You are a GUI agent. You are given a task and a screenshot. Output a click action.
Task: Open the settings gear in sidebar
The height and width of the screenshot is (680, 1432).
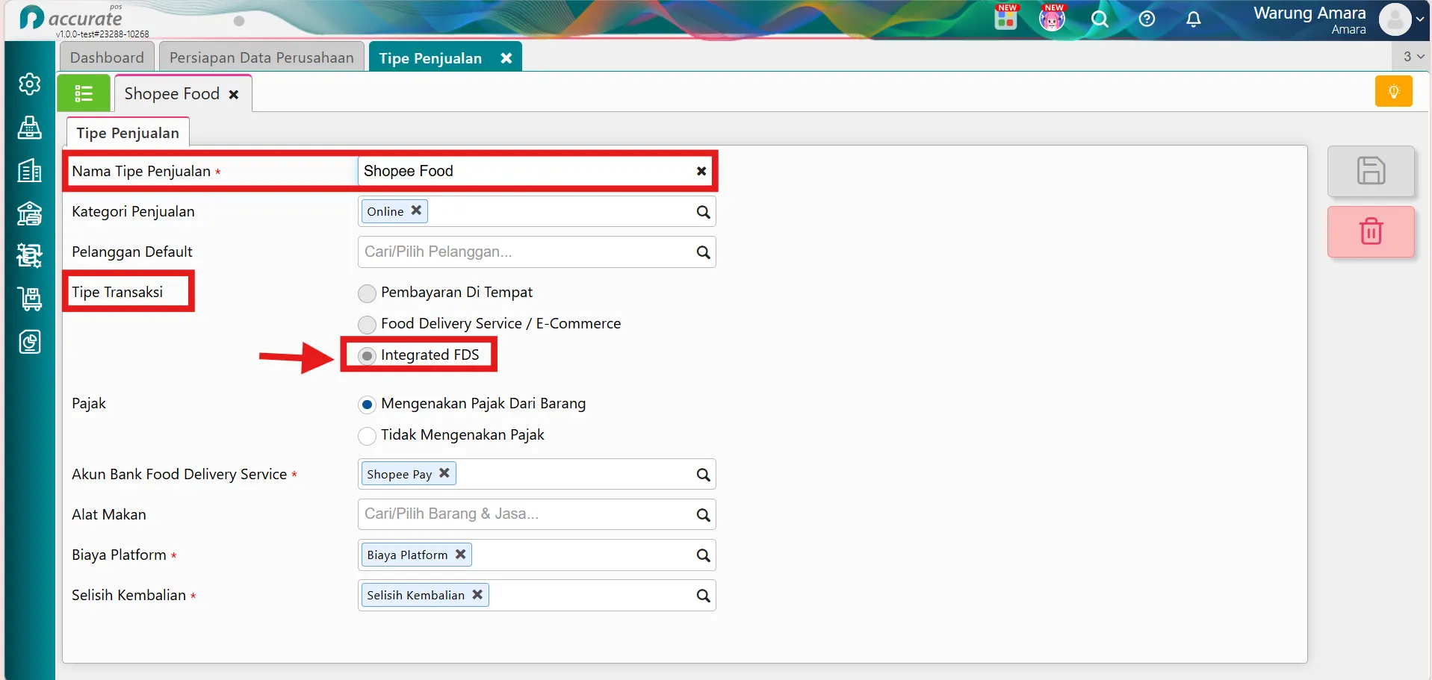pos(30,84)
